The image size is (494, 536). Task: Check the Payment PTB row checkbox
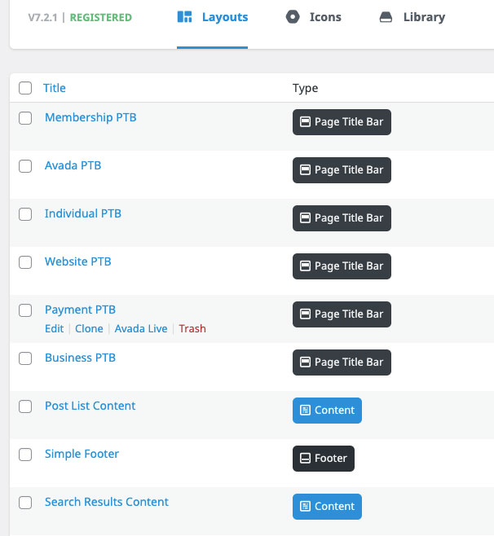pos(25,310)
